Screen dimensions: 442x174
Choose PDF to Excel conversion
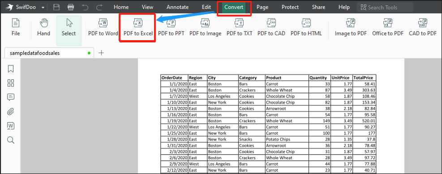click(x=138, y=27)
